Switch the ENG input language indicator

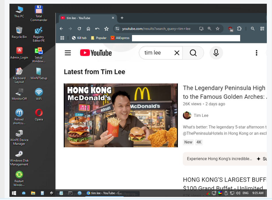coord(245,193)
